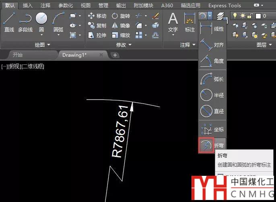Choose 半径 (Radius) dimension from the list
This screenshot has width=276, height=202.
(212, 95)
